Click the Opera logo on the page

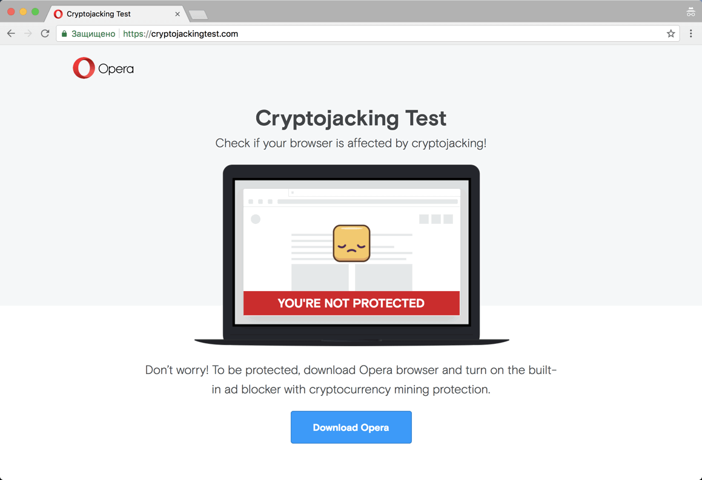pos(103,68)
